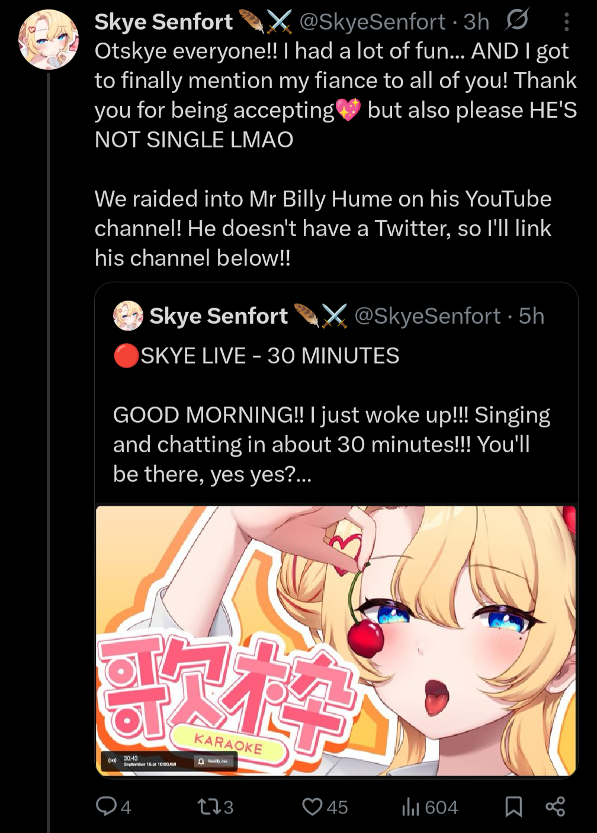Open Skye Senfort's large profile avatar
Image resolution: width=597 pixels, height=833 pixels.
point(49,40)
